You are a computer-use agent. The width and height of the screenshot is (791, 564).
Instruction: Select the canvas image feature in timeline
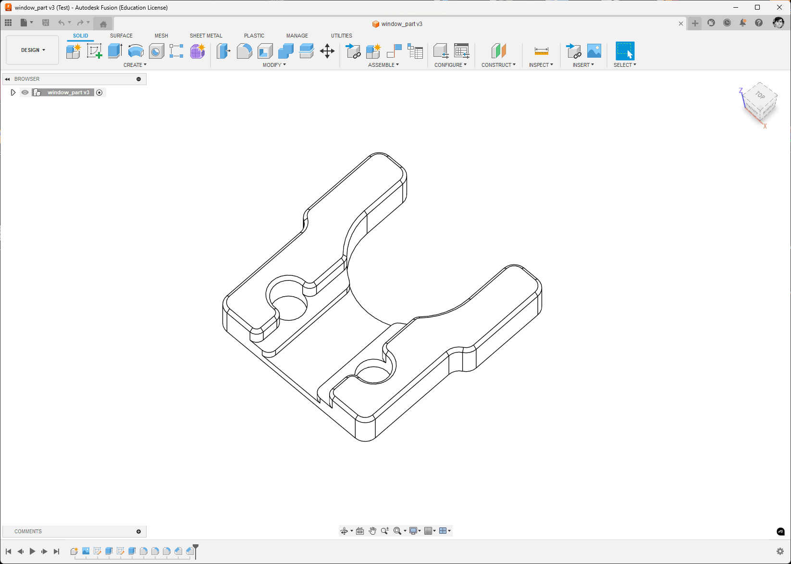click(86, 551)
